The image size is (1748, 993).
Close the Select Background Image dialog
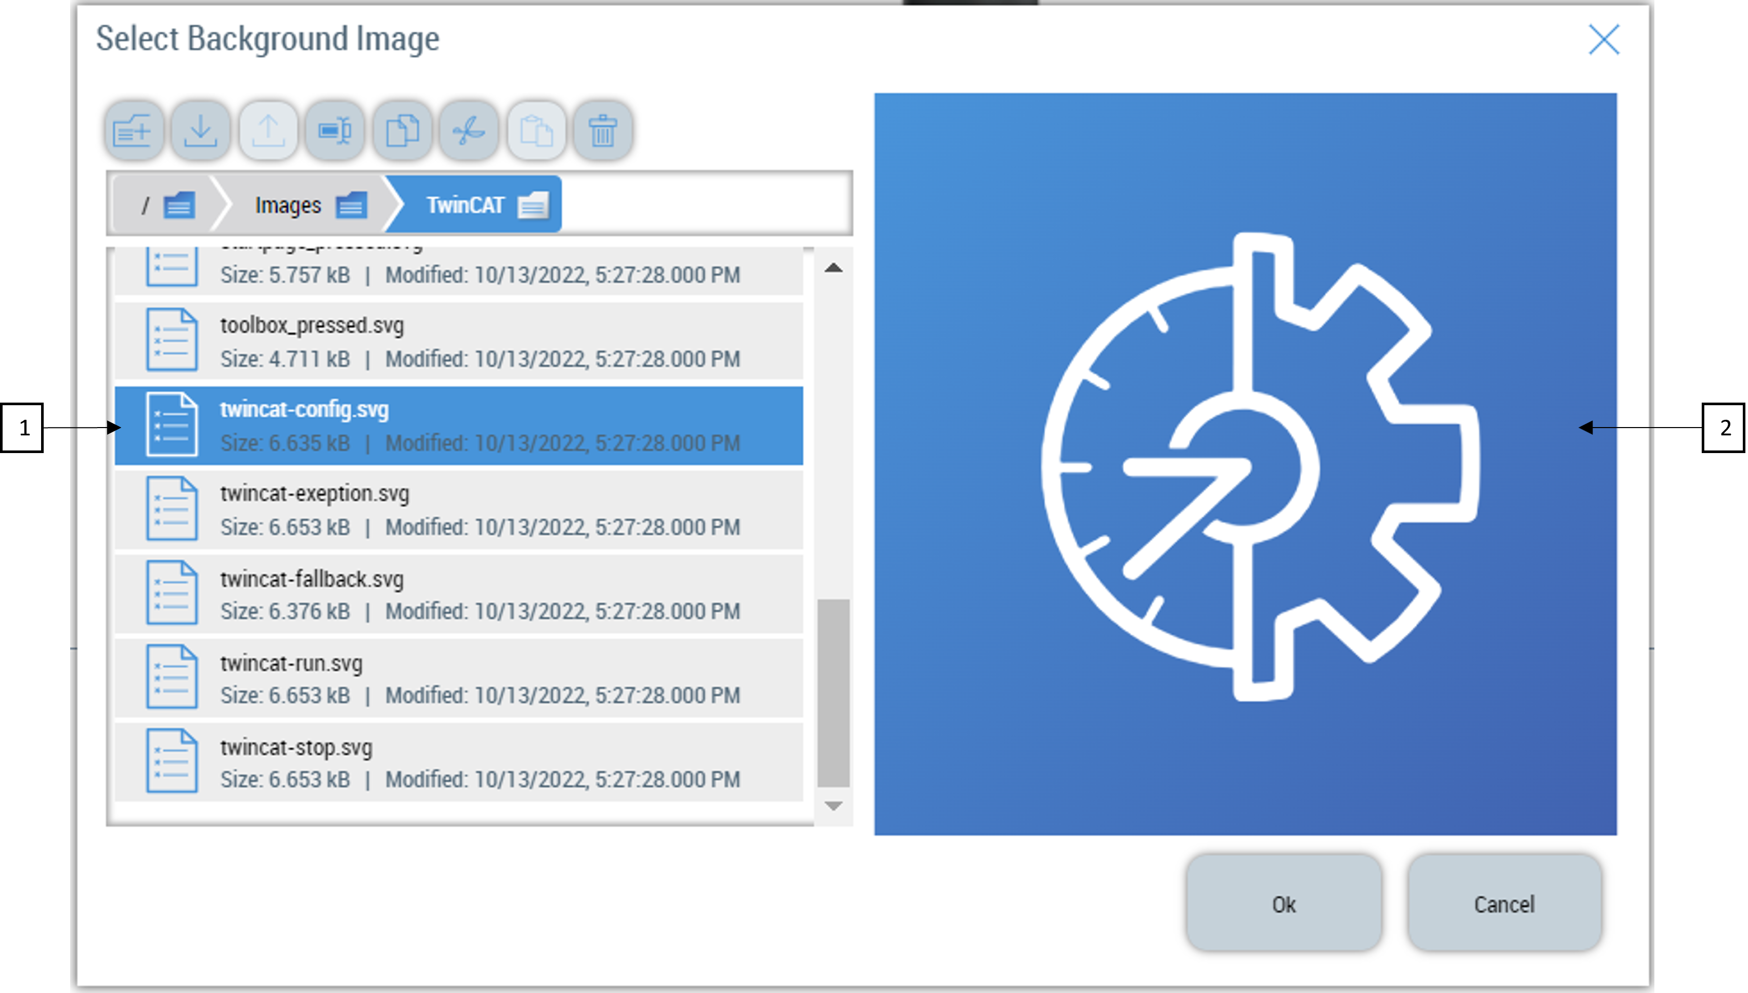[1604, 40]
